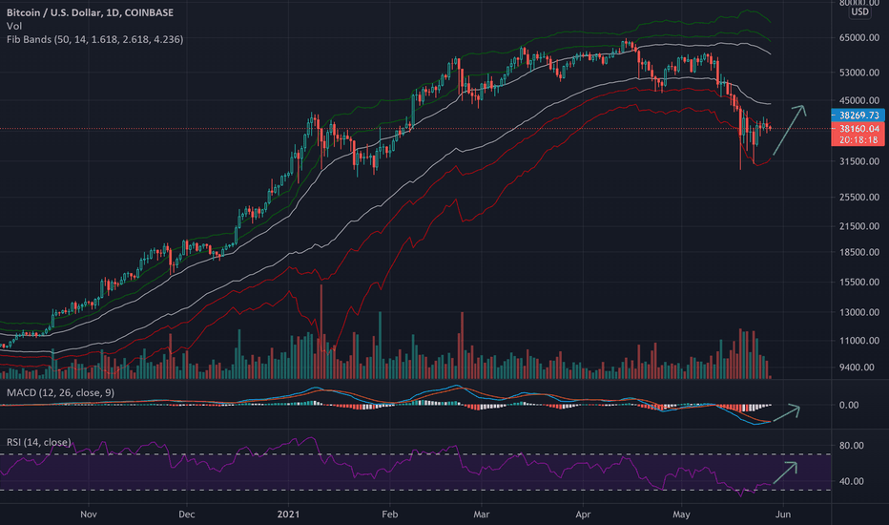Image resolution: width=889 pixels, height=525 pixels.
Task: Click the Nov label on time axis
Action: [x=89, y=514]
